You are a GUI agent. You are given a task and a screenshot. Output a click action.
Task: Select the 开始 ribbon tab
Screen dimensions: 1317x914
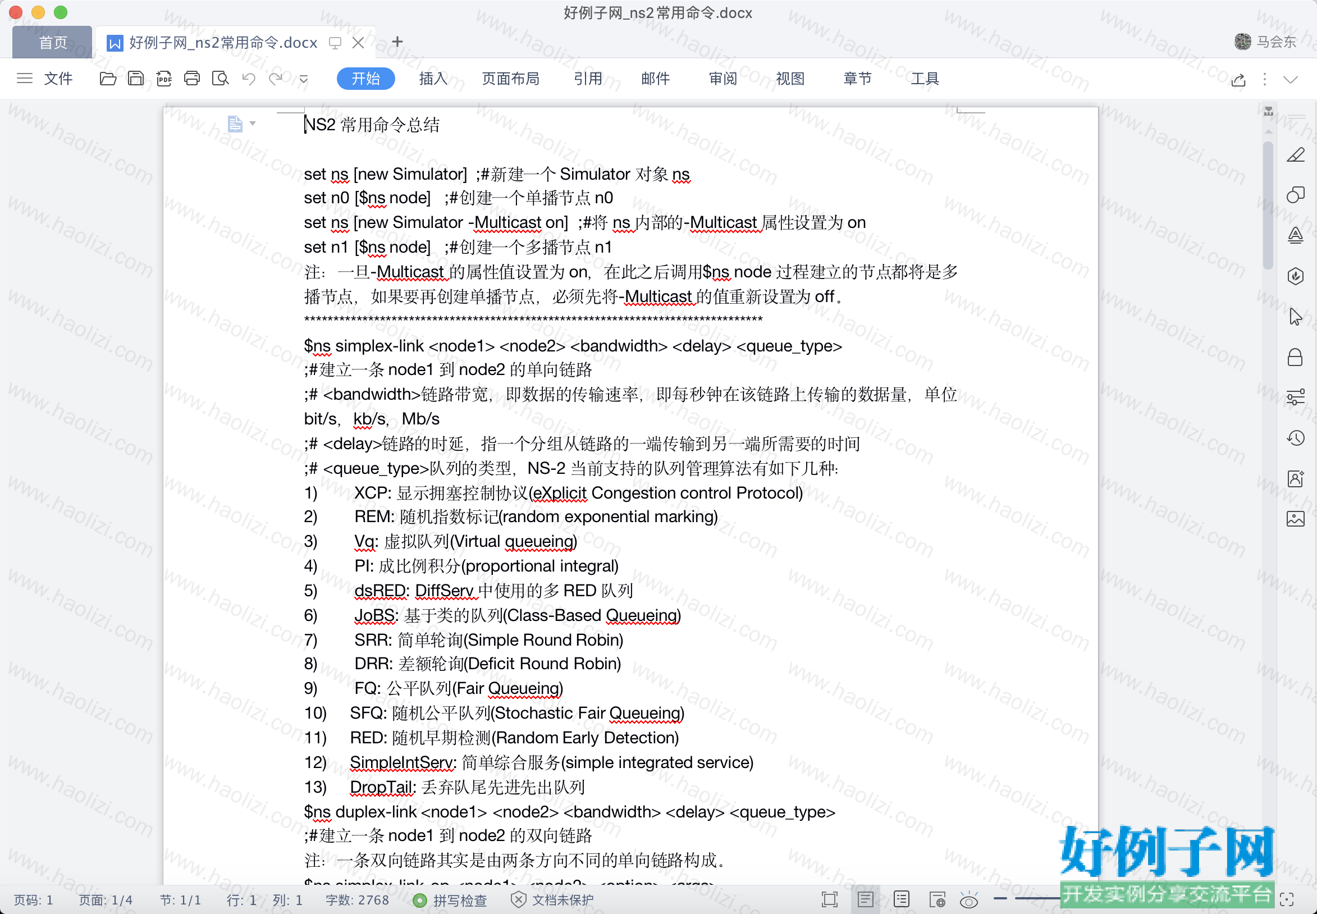(x=365, y=79)
